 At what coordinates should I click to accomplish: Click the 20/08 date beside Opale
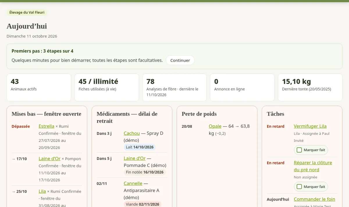(x=187, y=126)
